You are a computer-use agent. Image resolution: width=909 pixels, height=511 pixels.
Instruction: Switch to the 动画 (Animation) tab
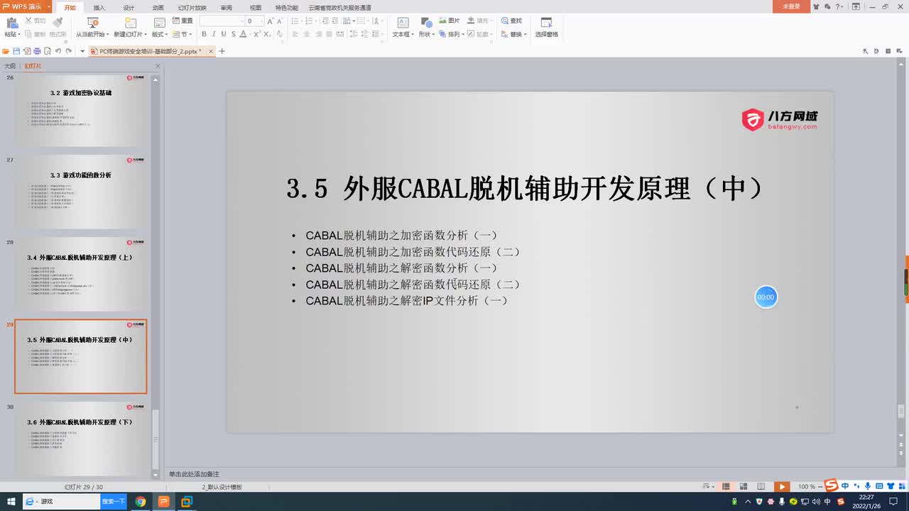click(158, 8)
